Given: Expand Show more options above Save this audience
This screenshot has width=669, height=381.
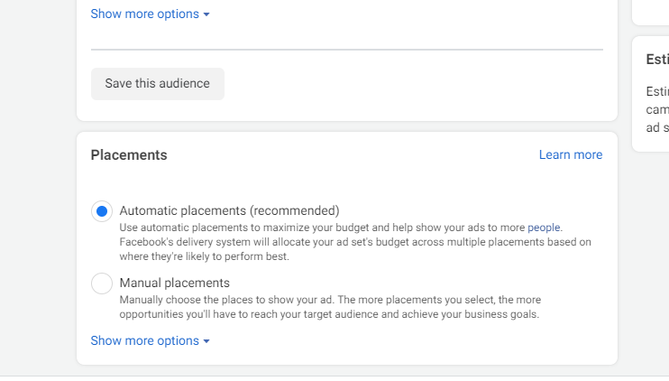Looking at the screenshot, I should [144, 14].
